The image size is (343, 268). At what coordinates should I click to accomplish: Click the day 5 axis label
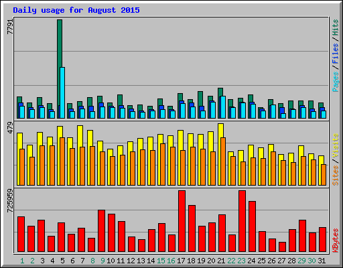62,261
